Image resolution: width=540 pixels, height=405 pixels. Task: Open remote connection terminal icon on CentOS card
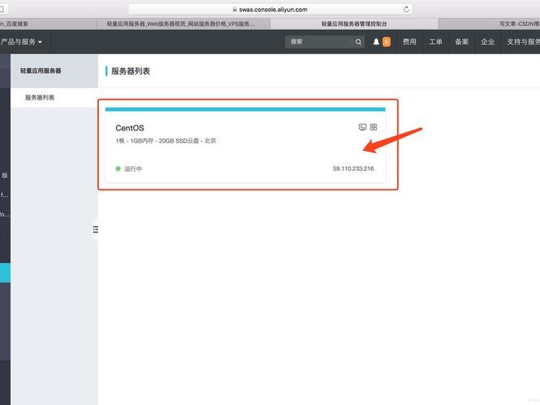[x=362, y=127]
